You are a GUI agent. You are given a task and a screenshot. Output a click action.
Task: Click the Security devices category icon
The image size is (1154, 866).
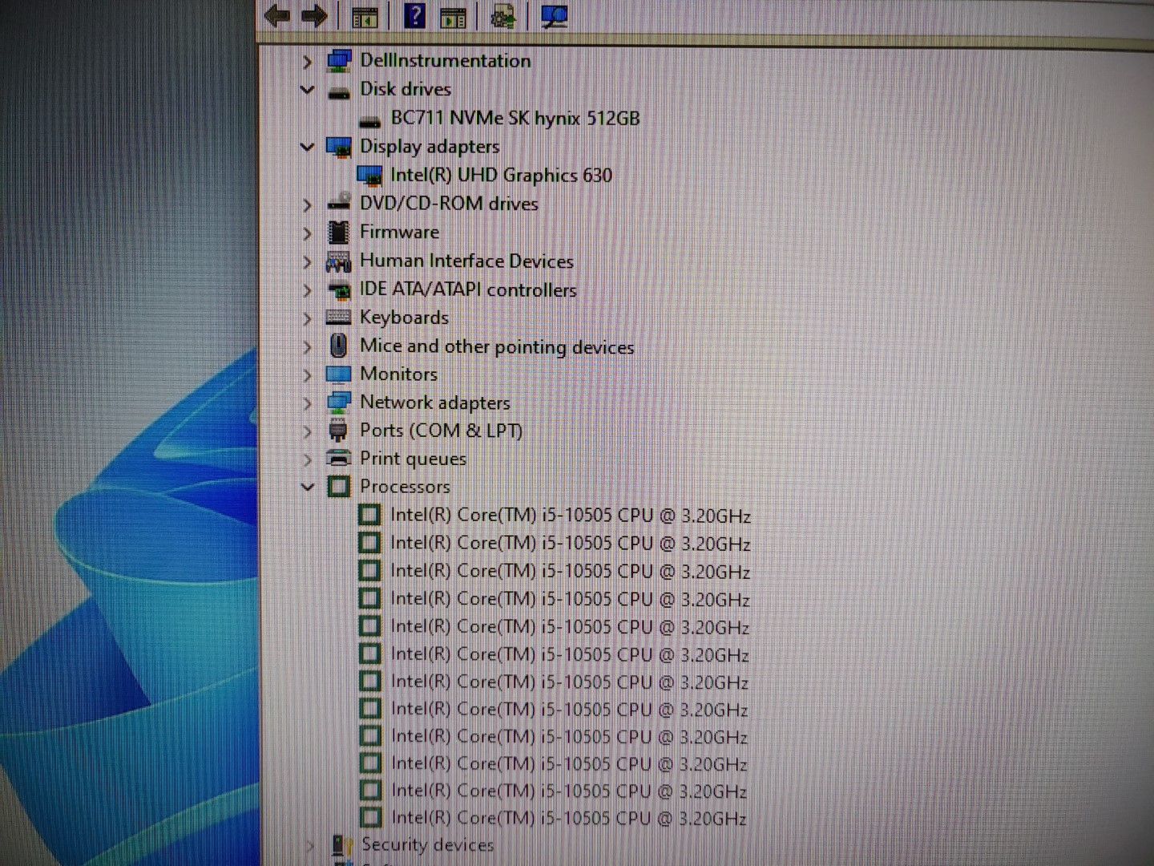[343, 845]
